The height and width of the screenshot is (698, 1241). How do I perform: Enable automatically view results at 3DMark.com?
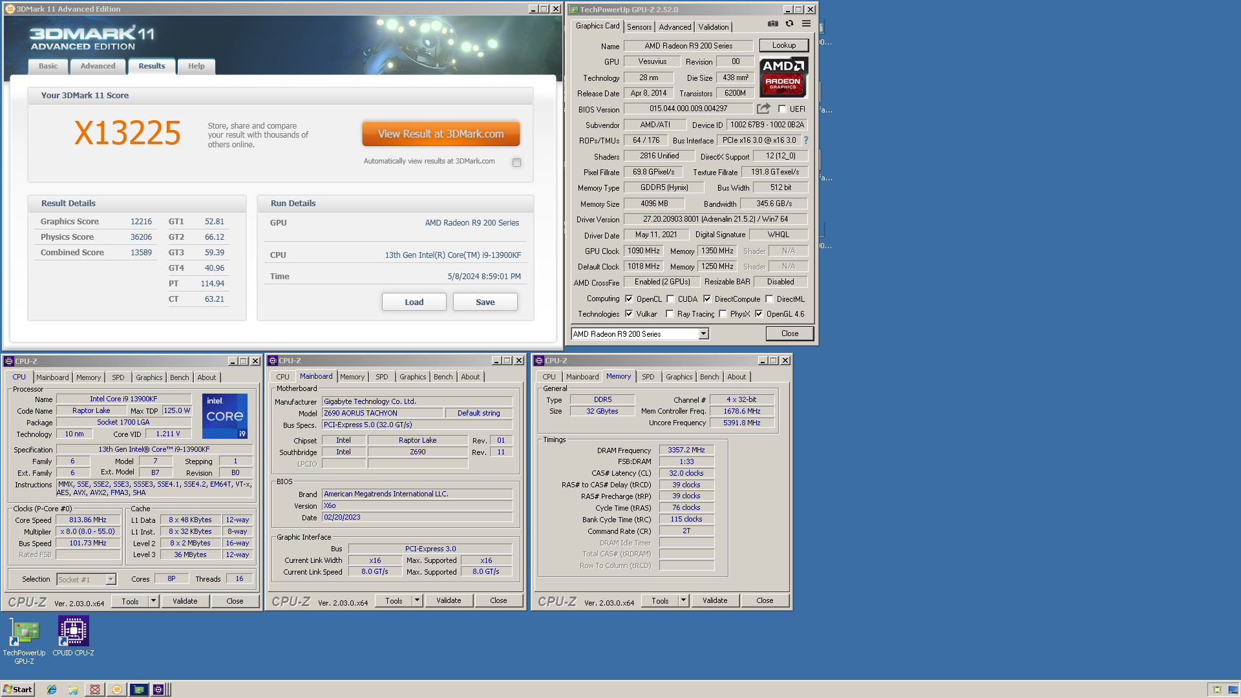click(x=516, y=162)
